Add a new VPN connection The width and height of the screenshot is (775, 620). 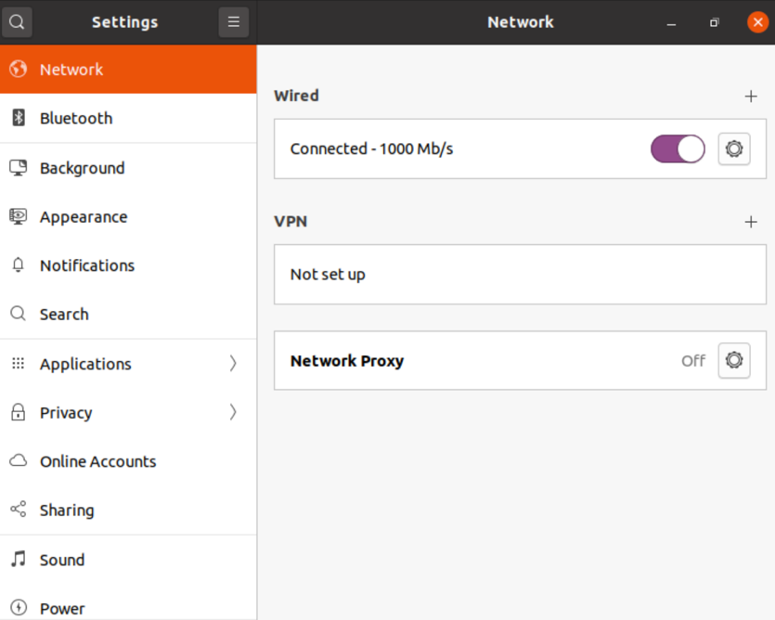click(x=751, y=222)
